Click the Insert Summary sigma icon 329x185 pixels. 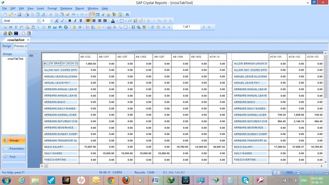[x=16, y=27]
